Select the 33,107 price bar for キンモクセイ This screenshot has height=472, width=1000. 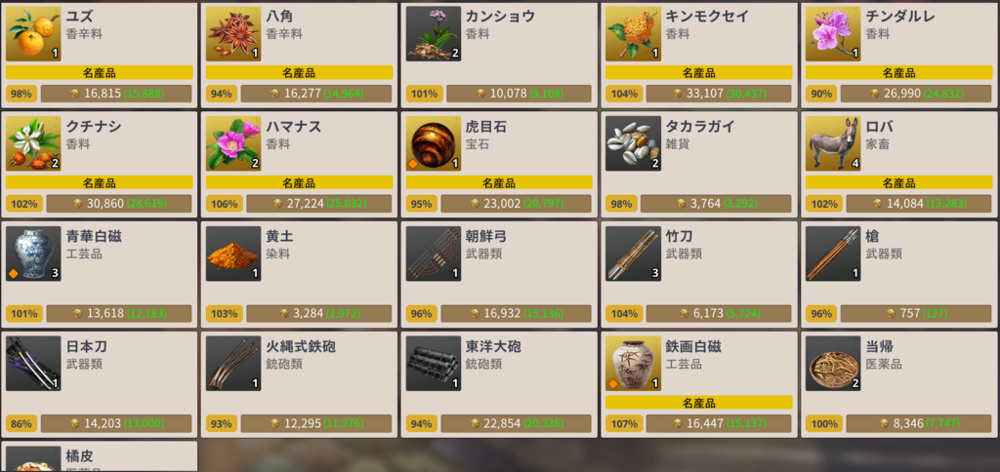[719, 94]
